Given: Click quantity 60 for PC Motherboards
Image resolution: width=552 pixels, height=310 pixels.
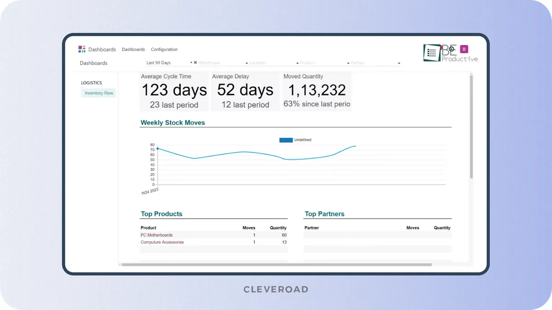Looking at the screenshot, I should click(284, 235).
